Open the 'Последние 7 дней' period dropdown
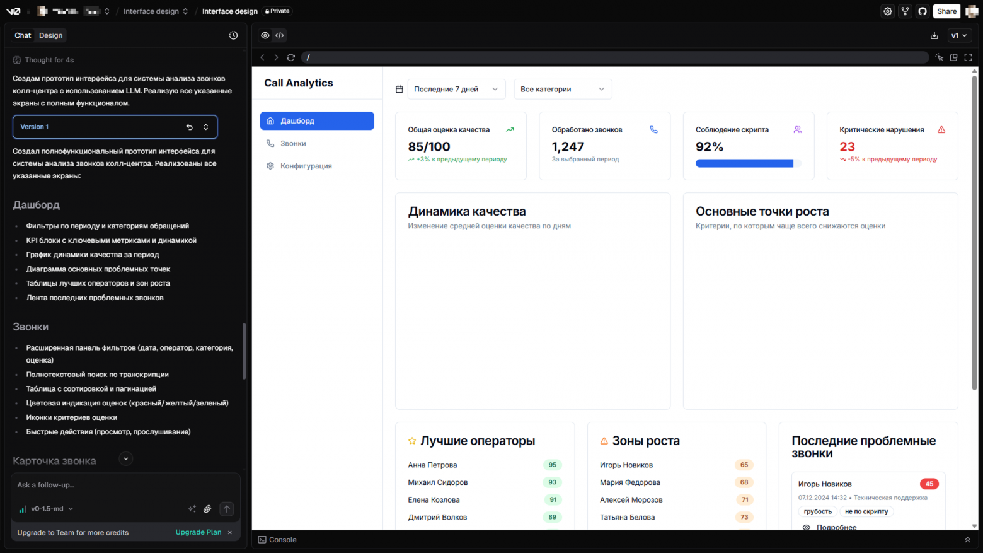Image resolution: width=983 pixels, height=553 pixels. coord(456,90)
